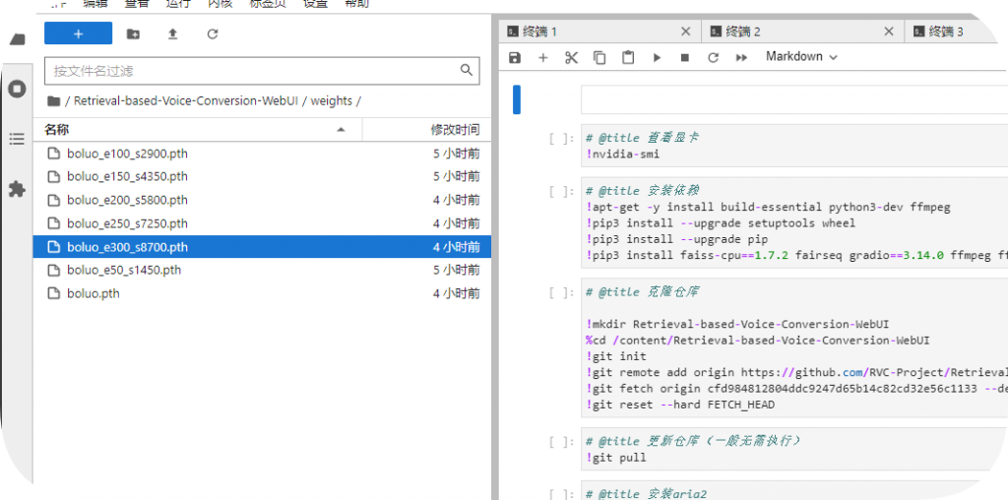Select file boluo_e150_s4350.pth
1008x500 pixels.
tap(262, 177)
